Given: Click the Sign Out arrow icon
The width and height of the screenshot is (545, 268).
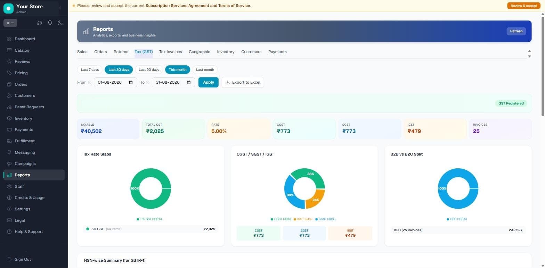Looking at the screenshot, I should [x=9, y=259].
